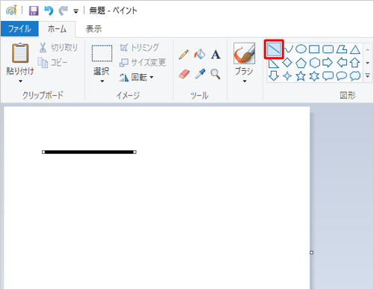The height and width of the screenshot is (290, 374).
Task: Select the Rounded rectangular callout shape
Action: (x=328, y=76)
